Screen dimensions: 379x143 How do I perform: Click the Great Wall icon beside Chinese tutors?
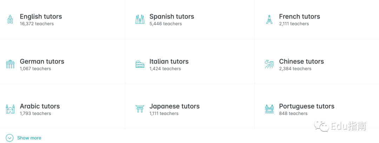269,64
